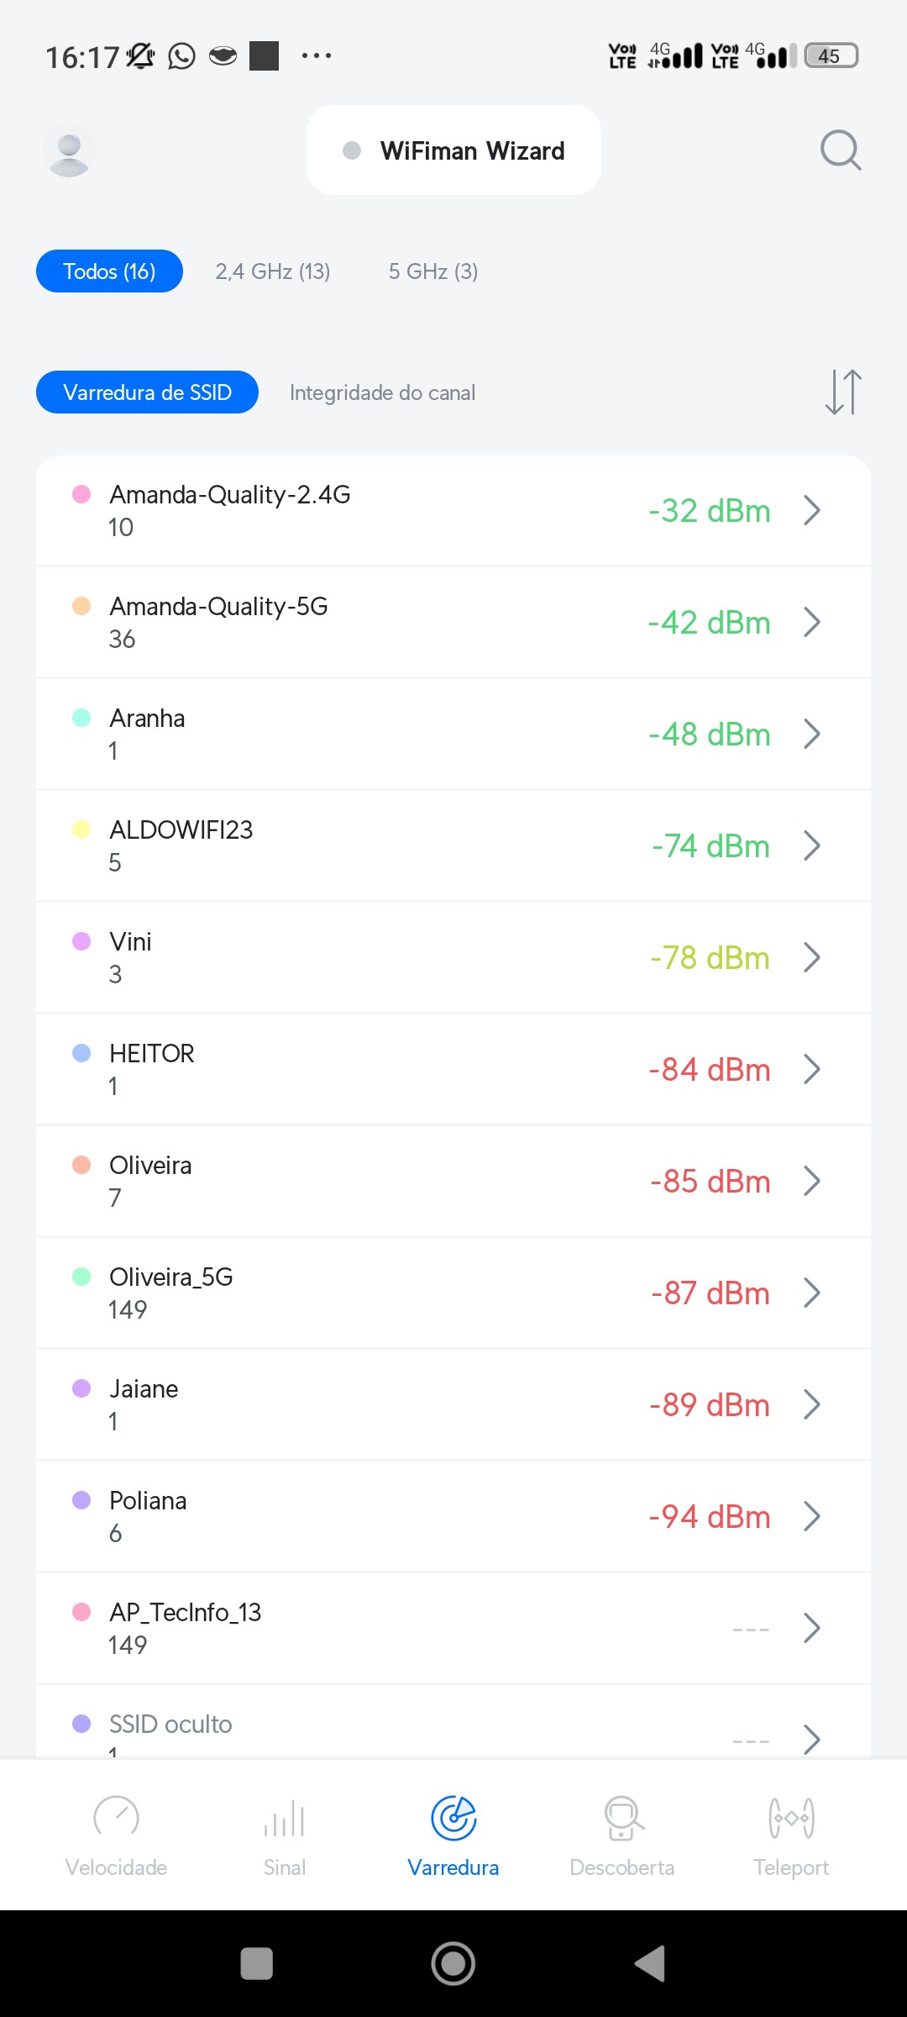This screenshot has height=2017, width=907.
Task: Expand Oliveira_5G network details chevron
Action: click(811, 1293)
